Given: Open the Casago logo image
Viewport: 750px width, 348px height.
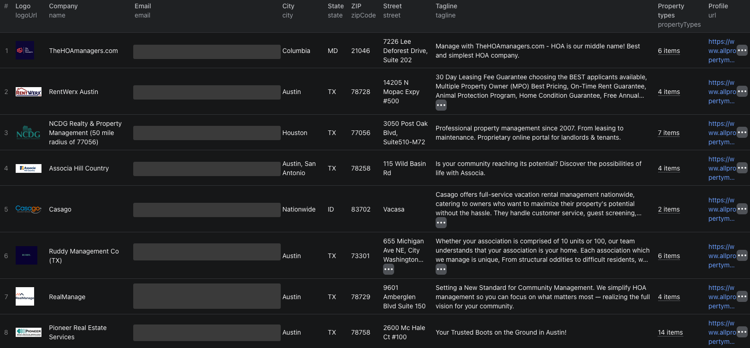Looking at the screenshot, I should click(29, 209).
